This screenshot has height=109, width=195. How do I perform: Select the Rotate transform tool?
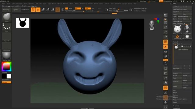[53, 10]
